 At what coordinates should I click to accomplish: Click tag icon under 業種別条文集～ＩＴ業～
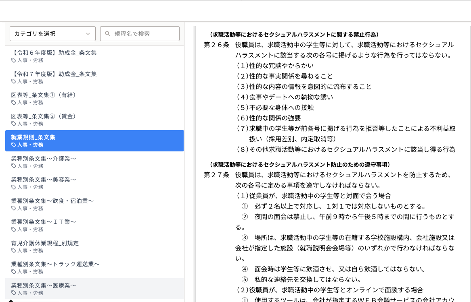[14, 230]
